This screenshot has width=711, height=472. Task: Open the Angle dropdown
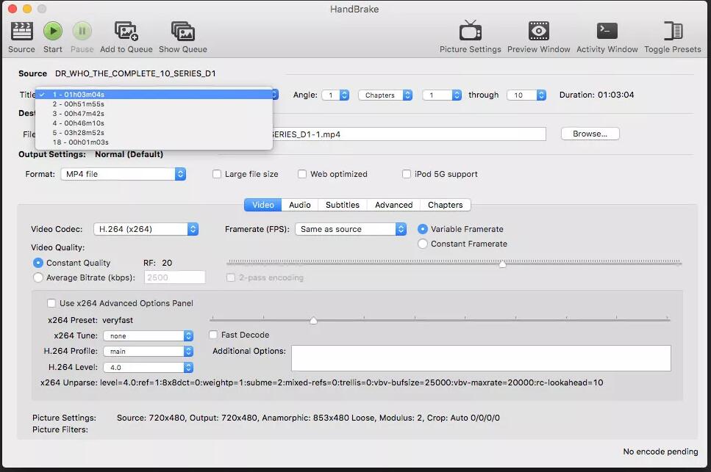[x=335, y=95]
